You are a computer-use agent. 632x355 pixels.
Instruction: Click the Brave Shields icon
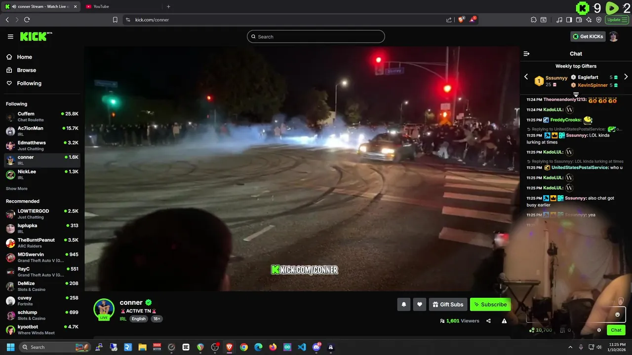461,20
